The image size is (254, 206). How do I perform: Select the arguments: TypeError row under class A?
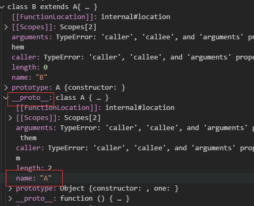(x=127, y=133)
